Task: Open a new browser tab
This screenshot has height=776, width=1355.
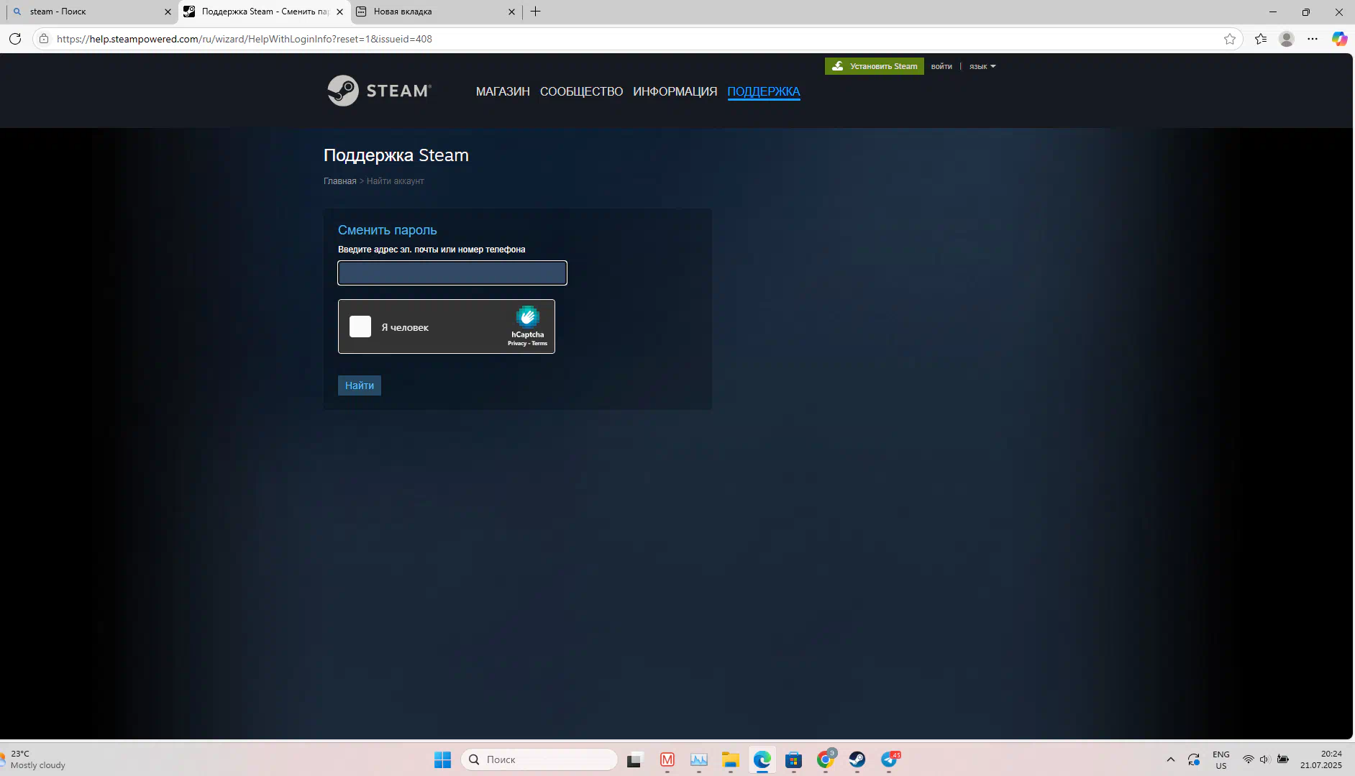Action: click(535, 12)
